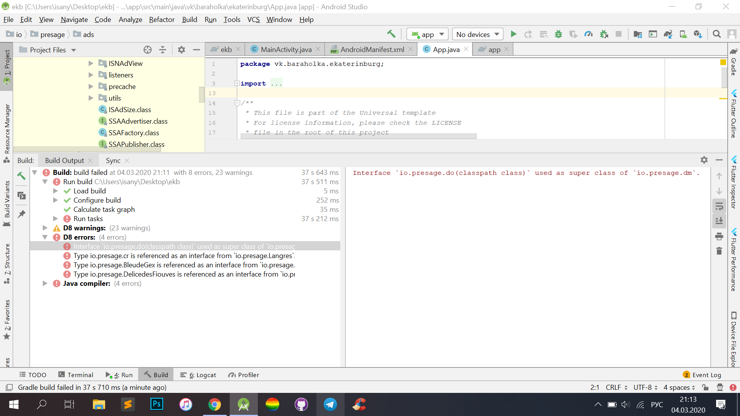The height and width of the screenshot is (416, 740).
Task: Select the io.presage.cr interface error
Action: pos(184,256)
